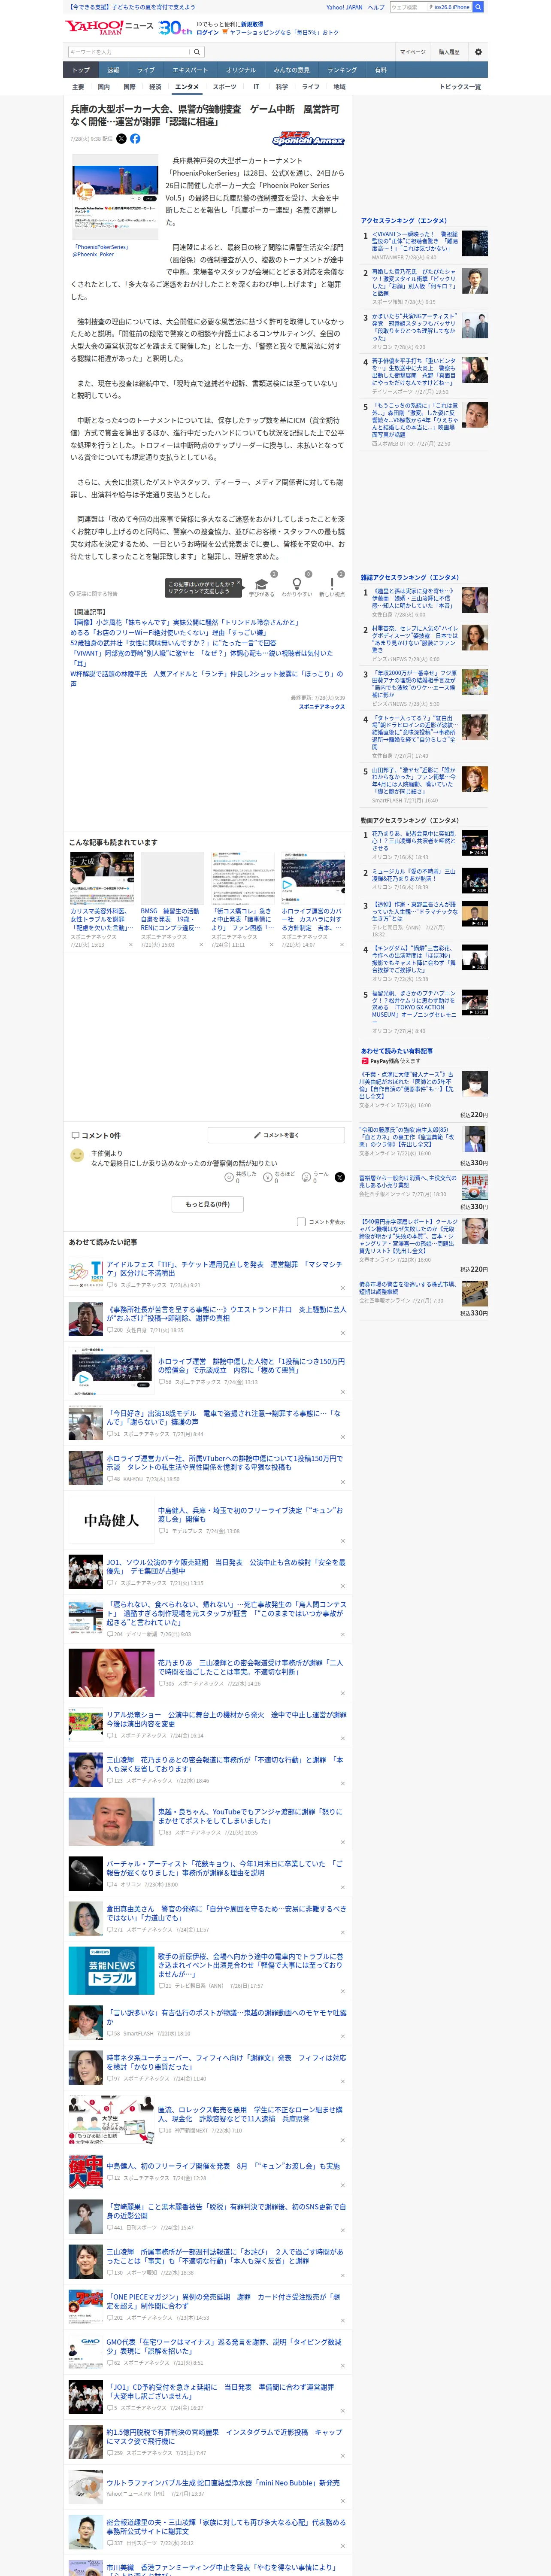This screenshot has width=551, height=2576.
Task: Click the キーワードを入力 search field
Action: point(129,52)
